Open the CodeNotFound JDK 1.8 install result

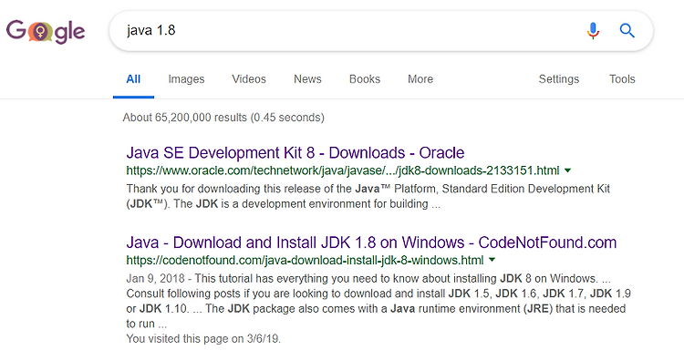click(x=371, y=242)
